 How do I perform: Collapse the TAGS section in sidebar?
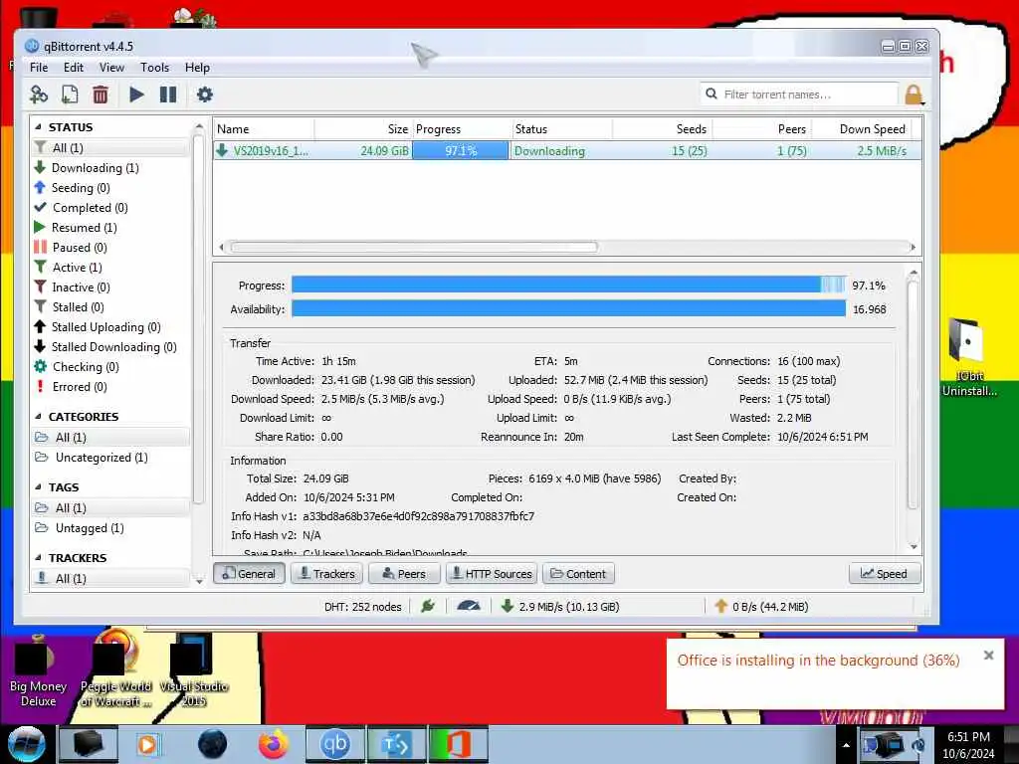(38, 487)
